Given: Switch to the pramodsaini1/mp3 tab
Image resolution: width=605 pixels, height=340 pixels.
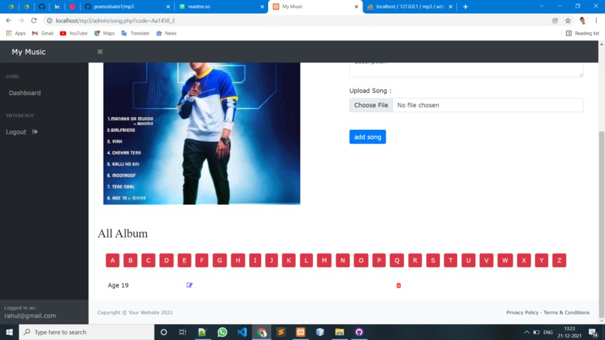Looking at the screenshot, I should 128,7.
